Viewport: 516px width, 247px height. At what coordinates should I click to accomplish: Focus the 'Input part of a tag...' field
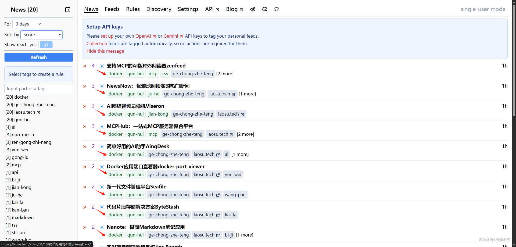pyautogui.click(x=39, y=89)
